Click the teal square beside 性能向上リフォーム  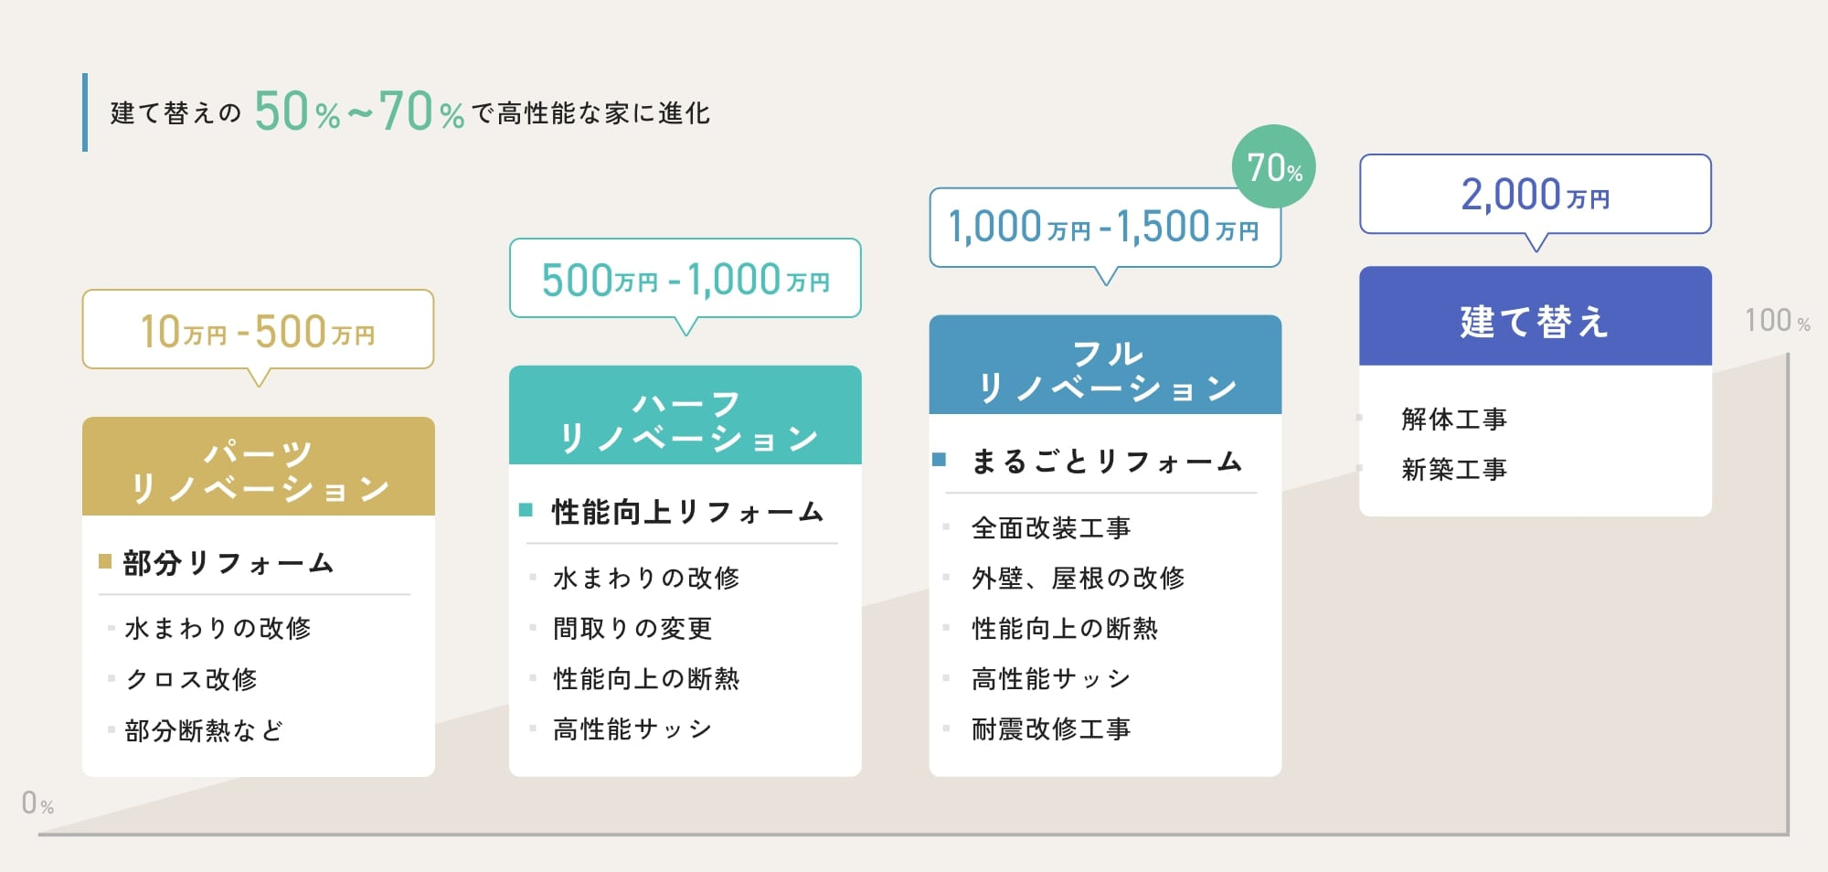point(526,510)
